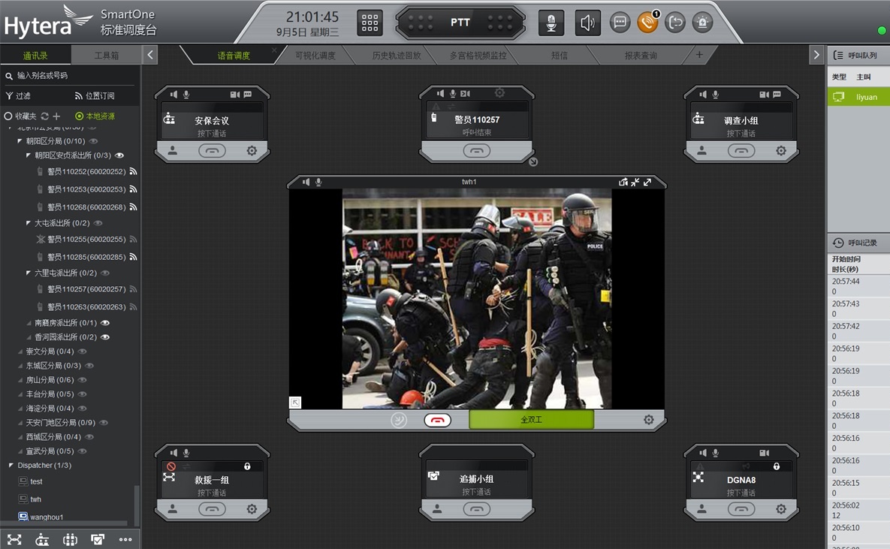
Task: Switch to the 通讯录 tab
Action: [35, 55]
